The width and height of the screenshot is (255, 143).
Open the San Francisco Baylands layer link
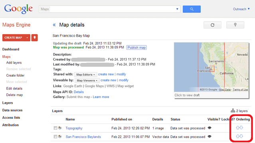[83, 137]
